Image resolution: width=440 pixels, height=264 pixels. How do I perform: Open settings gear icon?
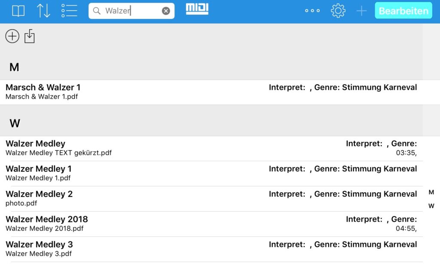tap(338, 11)
